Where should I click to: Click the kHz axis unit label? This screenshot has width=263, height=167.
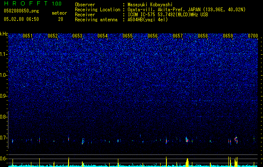pyautogui.click(x=4, y=34)
